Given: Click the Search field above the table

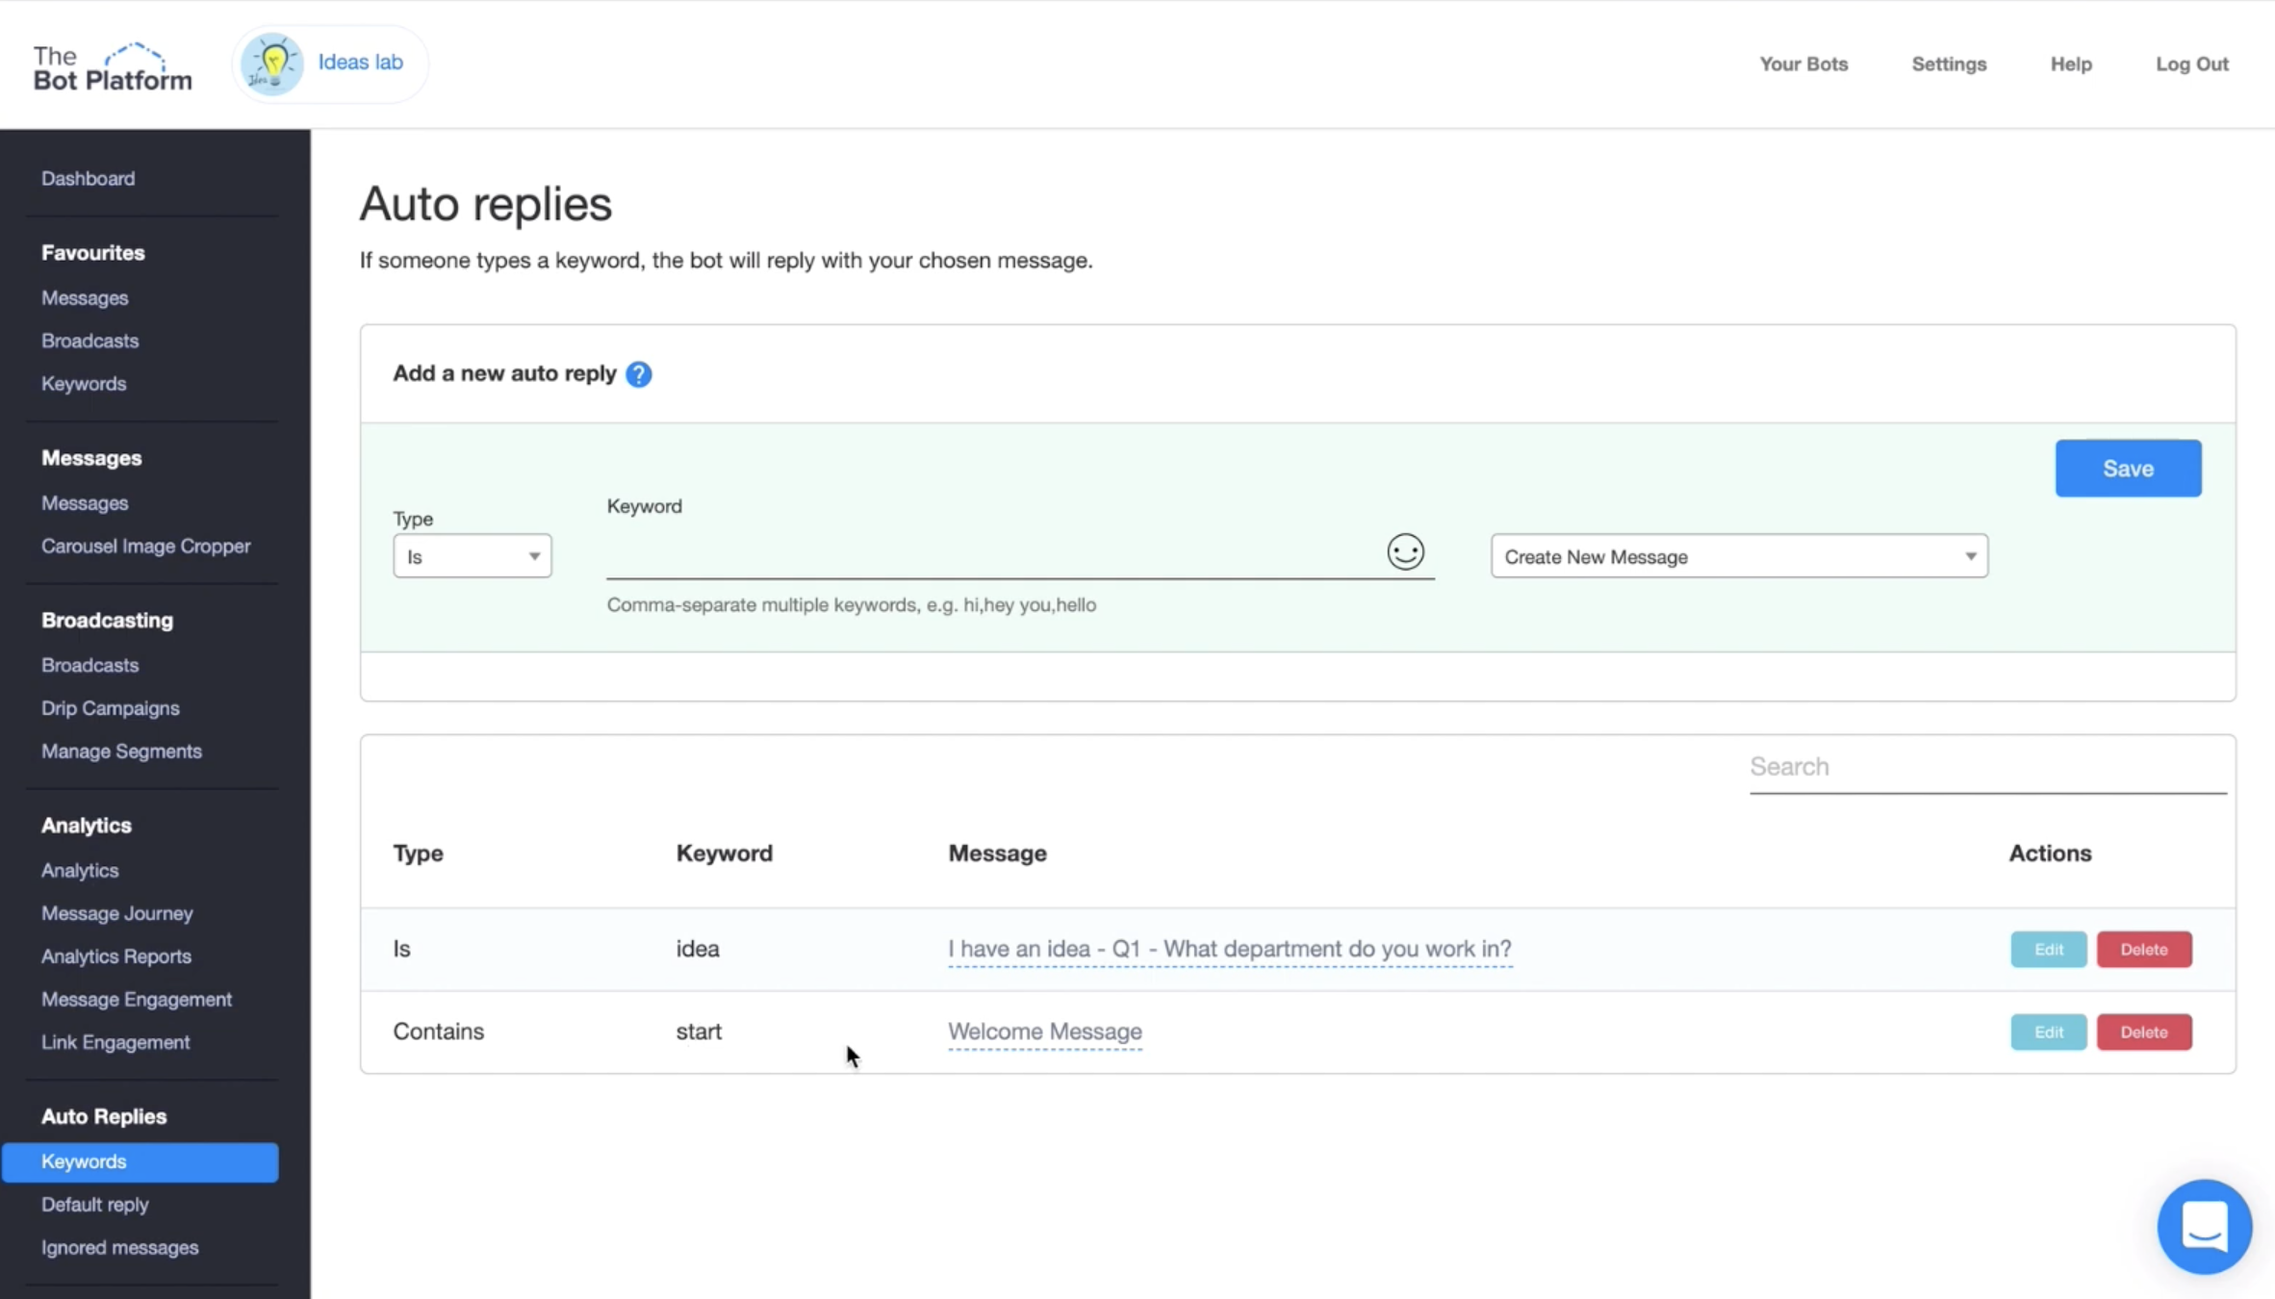Looking at the screenshot, I should [1986, 767].
